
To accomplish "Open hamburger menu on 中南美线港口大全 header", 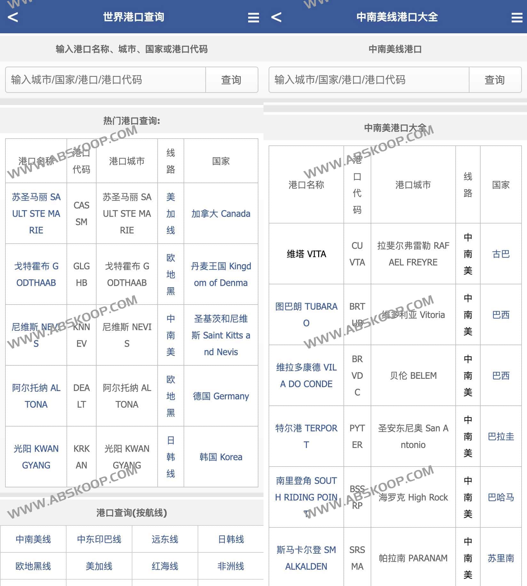I will [517, 17].
